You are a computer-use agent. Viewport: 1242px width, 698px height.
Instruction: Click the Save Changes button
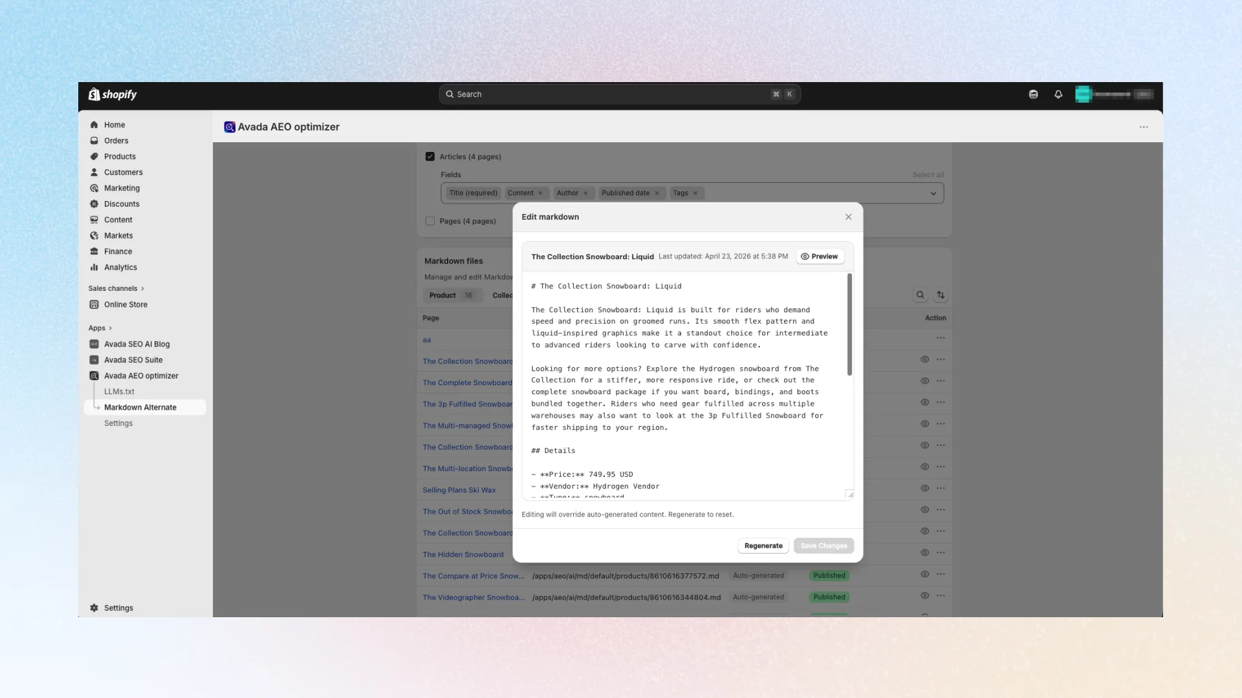pos(823,546)
